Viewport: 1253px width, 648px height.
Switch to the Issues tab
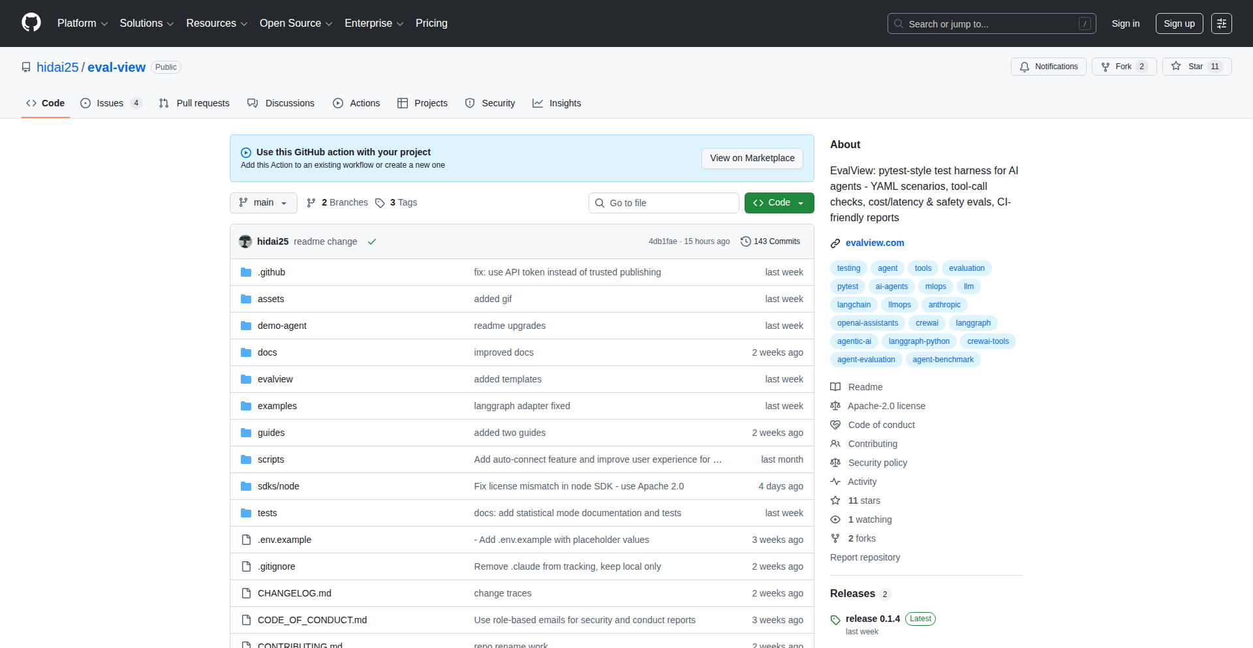tap(111, 103)
